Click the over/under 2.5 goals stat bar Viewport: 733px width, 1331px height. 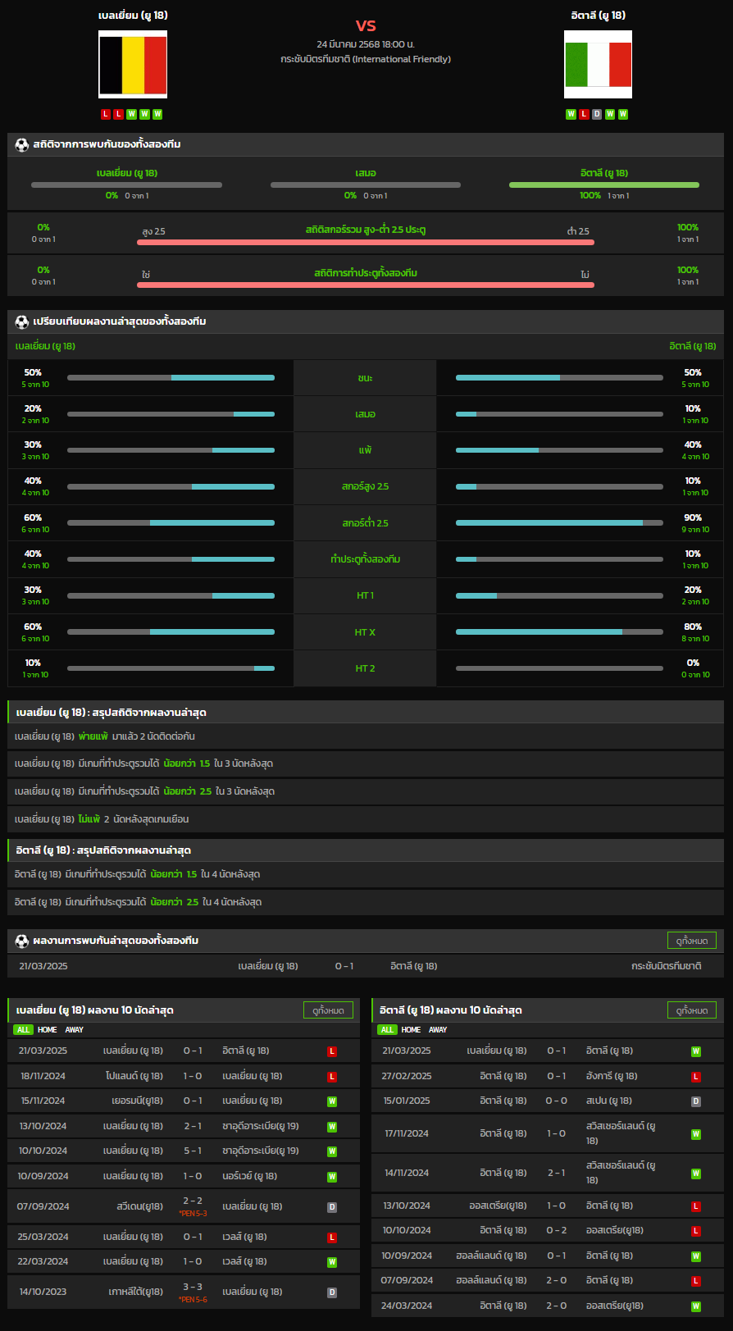tap(366, 242)
